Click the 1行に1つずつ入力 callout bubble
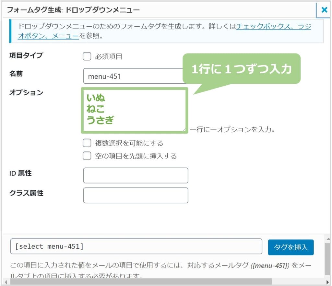This screenshot has width=332, height=286. (242, 69)
